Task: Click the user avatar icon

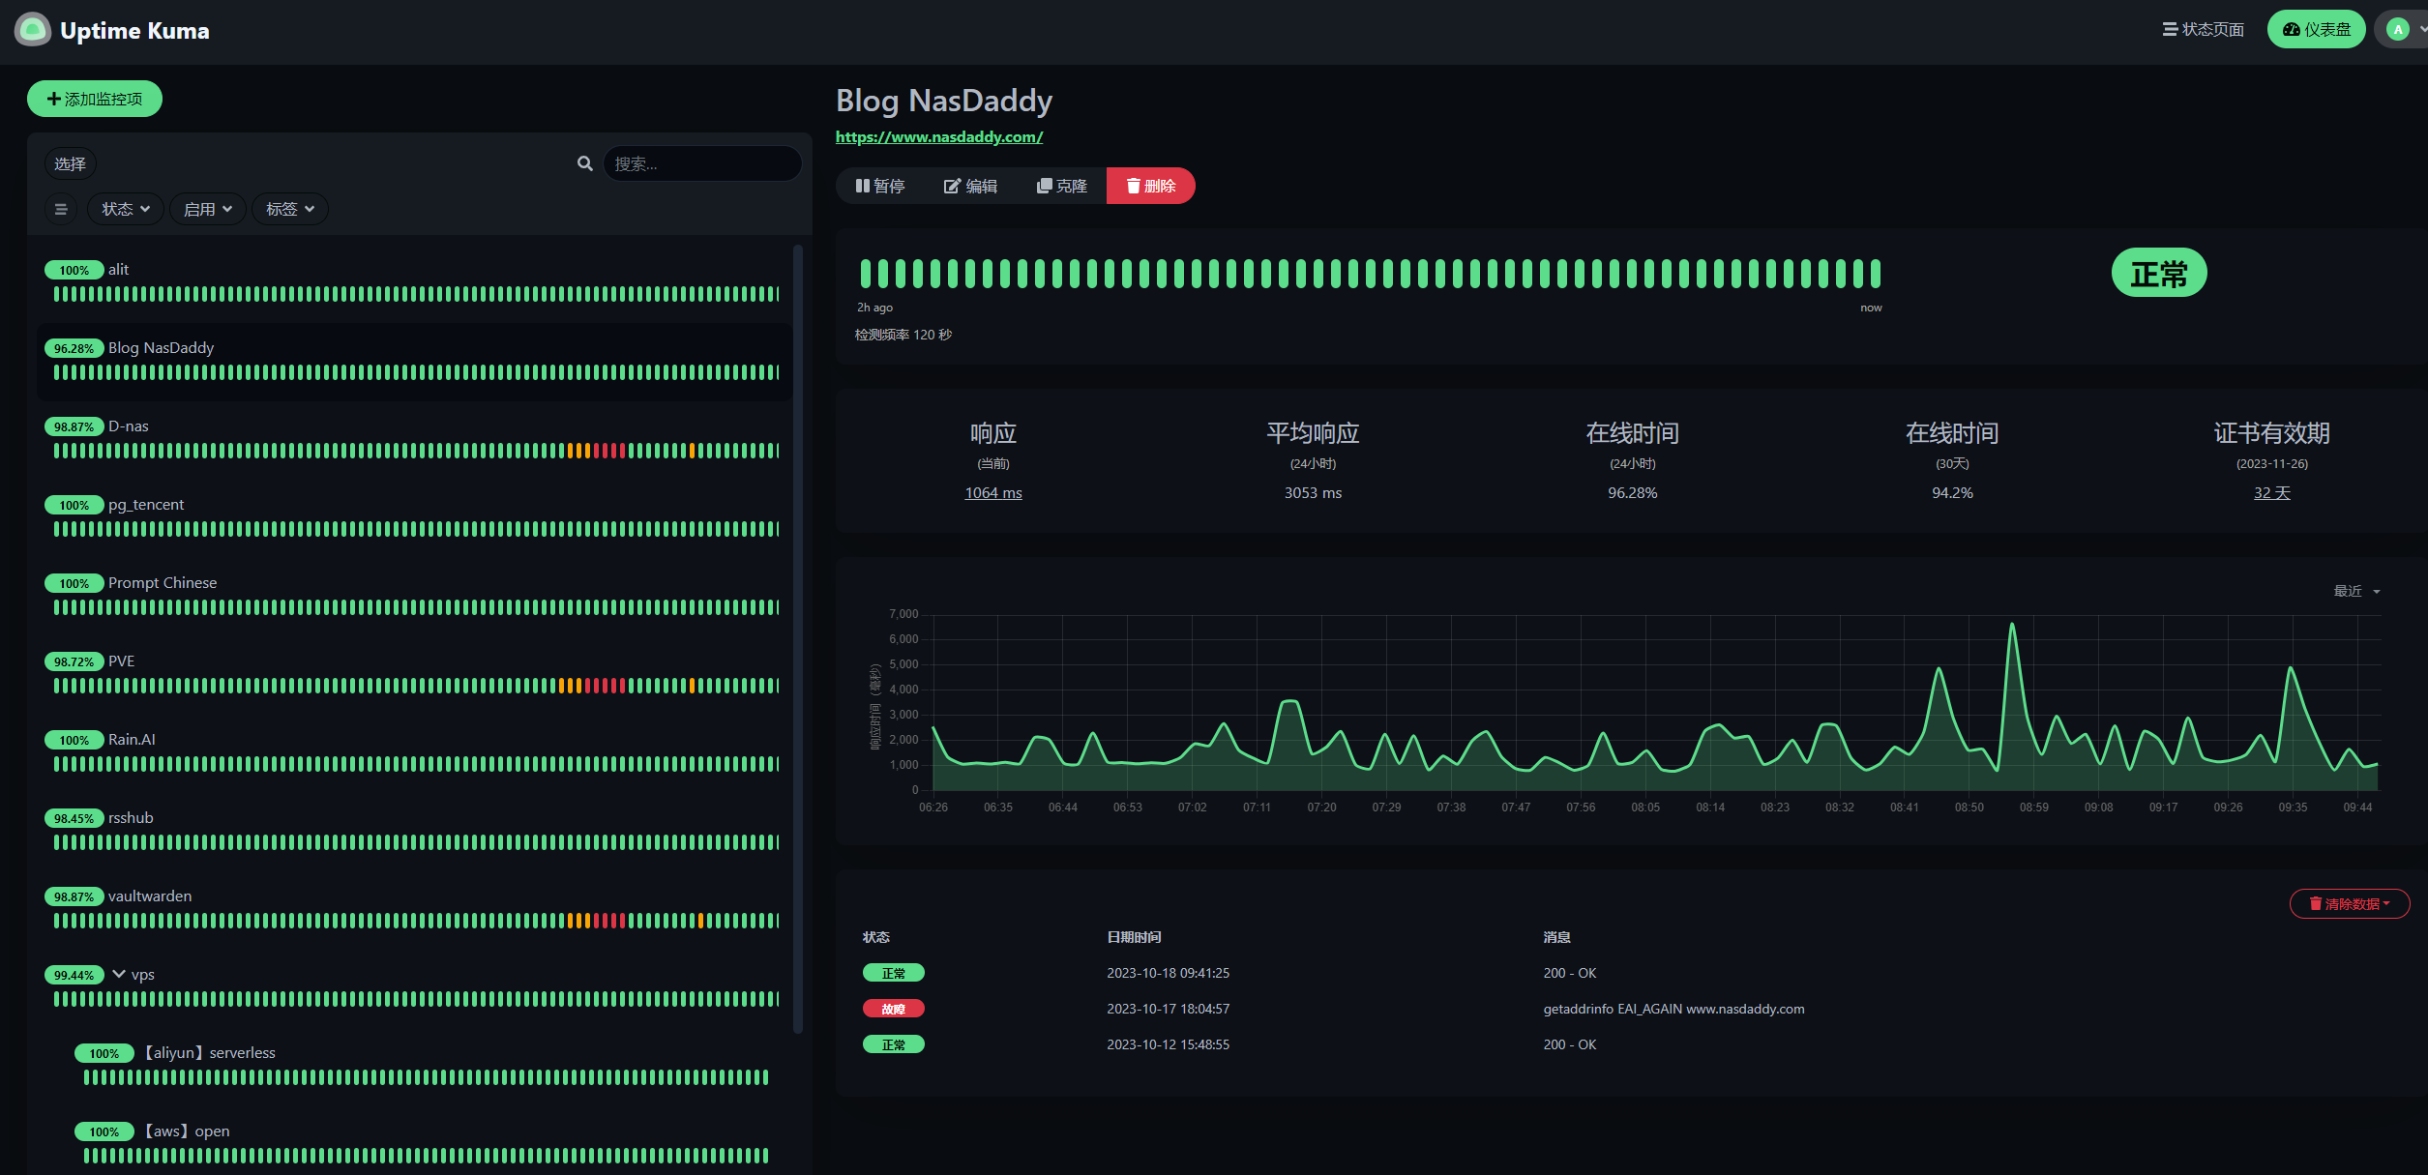Action: [x=2397, y=29]
